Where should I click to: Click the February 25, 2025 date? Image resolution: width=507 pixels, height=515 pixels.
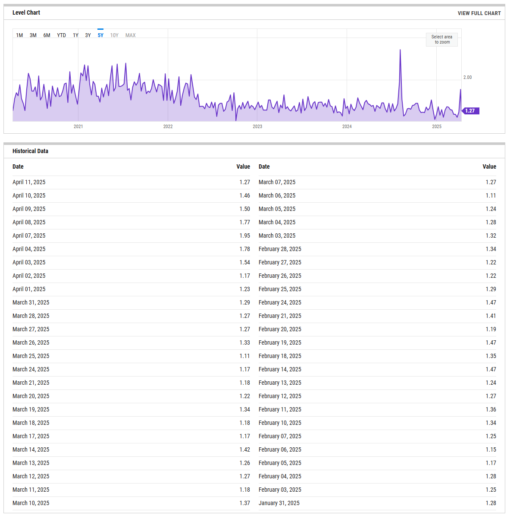280,289
